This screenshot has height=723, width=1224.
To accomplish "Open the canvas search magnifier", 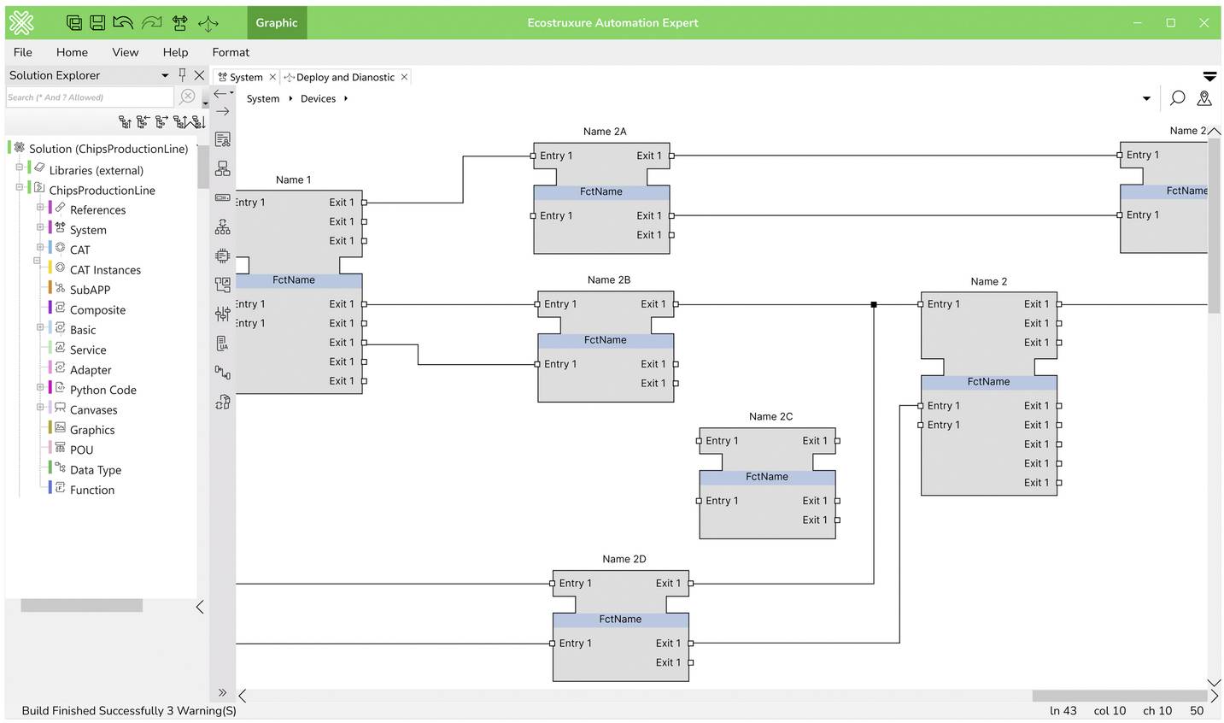I will pos(1177,98).
